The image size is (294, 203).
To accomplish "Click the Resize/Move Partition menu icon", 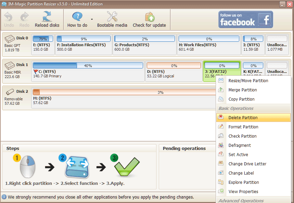I will [221, 80].
